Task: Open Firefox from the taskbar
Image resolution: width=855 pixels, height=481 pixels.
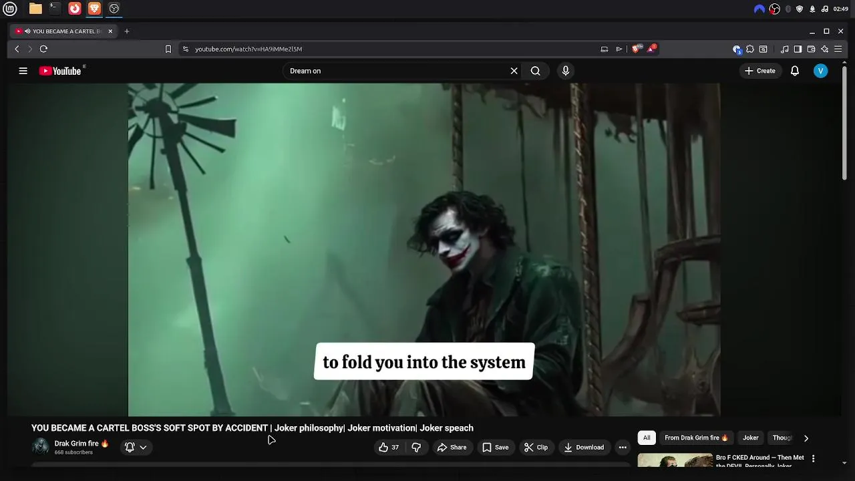Action: coord(75,9)
